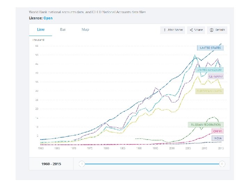Click the right handle of the year slider
Image resolution: width=250 pixels, height=187 pixels.
pyautogui.click(x=222, y=164)
